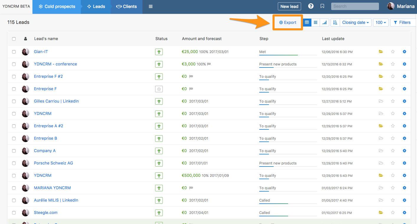This screenshot has height=224, width=417.
Task: Select the Porsche Schweiz AG checkbox
Action: click(14, 163)
